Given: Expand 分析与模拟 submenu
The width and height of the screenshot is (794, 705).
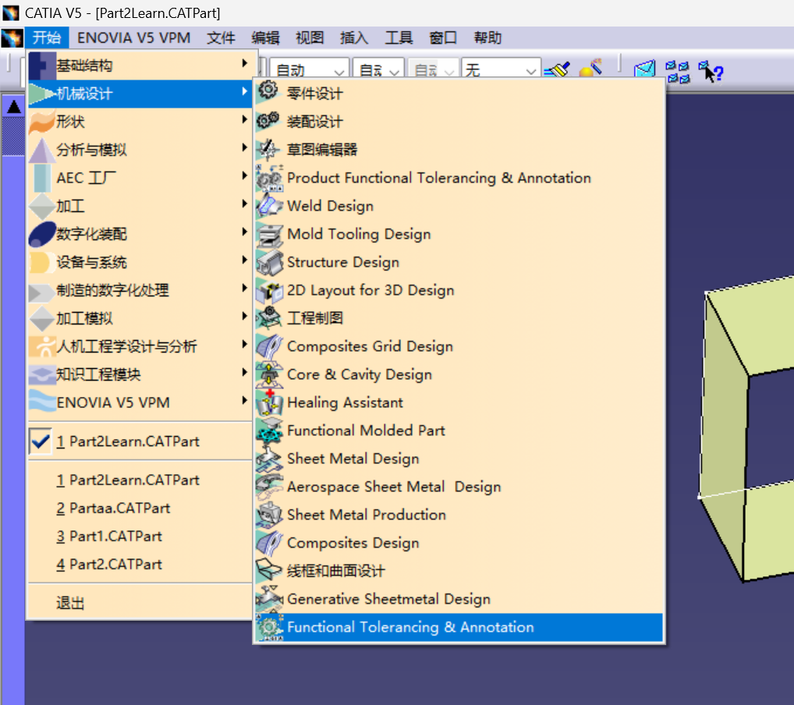Looking at the screenshot, I should click(x=140, y=150).
